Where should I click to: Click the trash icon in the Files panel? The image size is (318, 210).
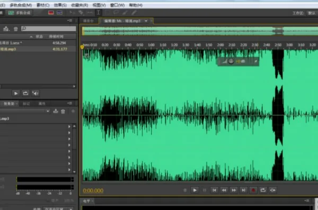pos(15,29)
